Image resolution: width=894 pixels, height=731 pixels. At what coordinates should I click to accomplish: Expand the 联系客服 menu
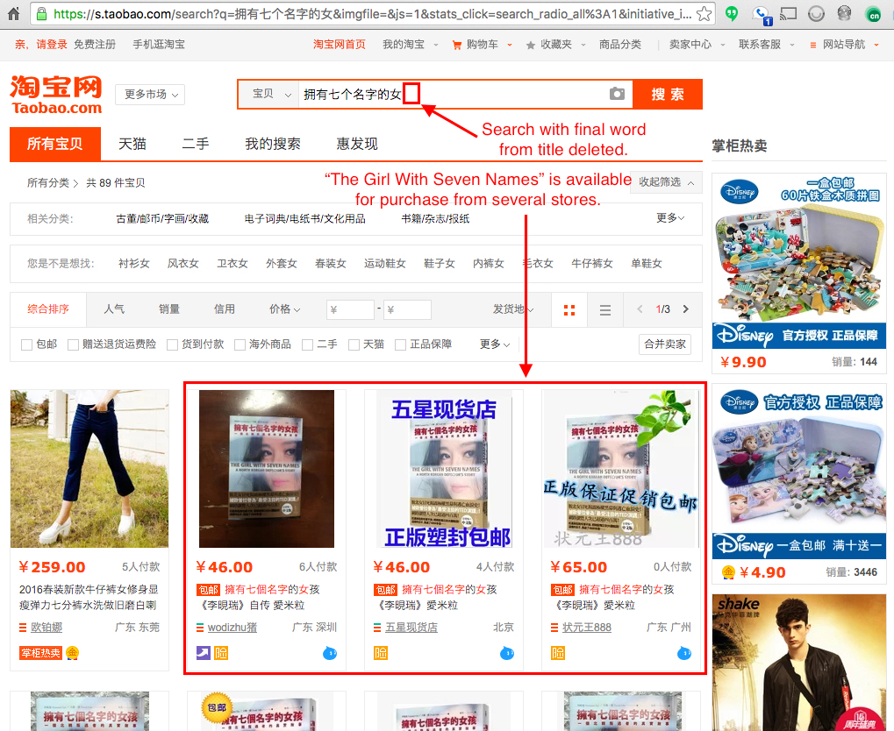(x=766, y=45)
